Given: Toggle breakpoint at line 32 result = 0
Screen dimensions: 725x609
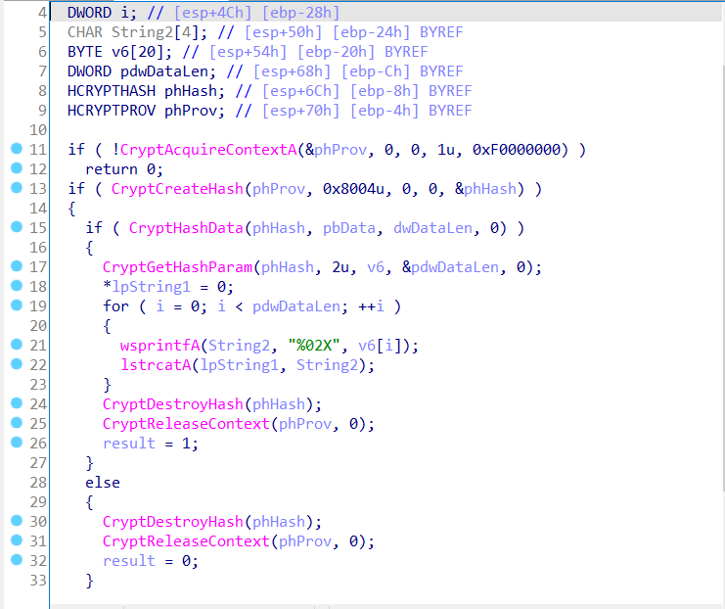Looking at the screenshot, I should 16,560.
